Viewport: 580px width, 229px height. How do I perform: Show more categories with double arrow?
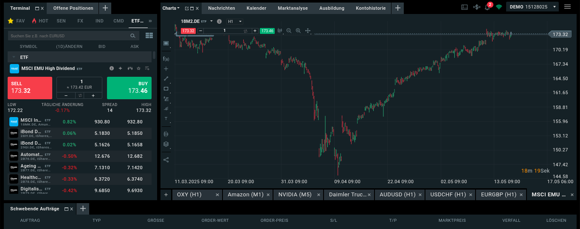tap(150, 21)
